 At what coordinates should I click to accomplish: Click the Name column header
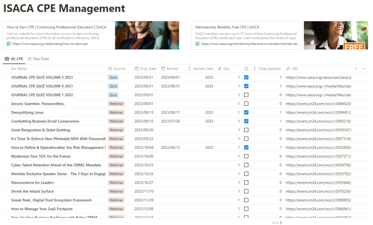tap(19, 69)
